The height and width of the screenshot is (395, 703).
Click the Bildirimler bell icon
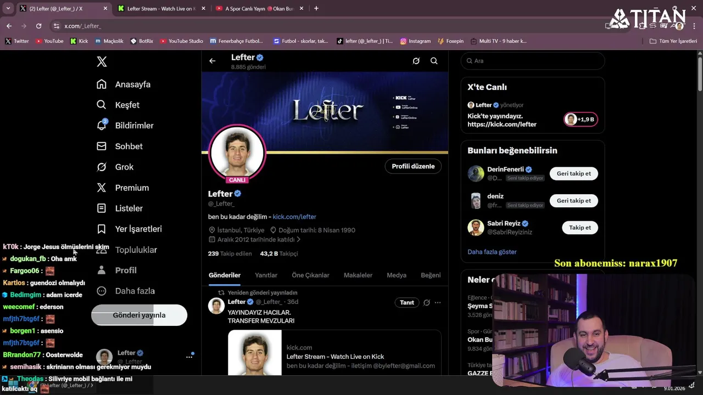pyautogui.click(x=102, y=126)
